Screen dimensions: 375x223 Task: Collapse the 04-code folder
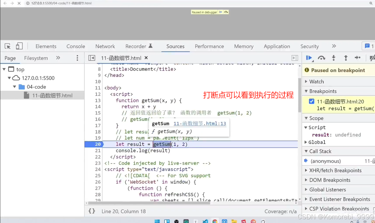pyautogui.click(x=15, y=87)
